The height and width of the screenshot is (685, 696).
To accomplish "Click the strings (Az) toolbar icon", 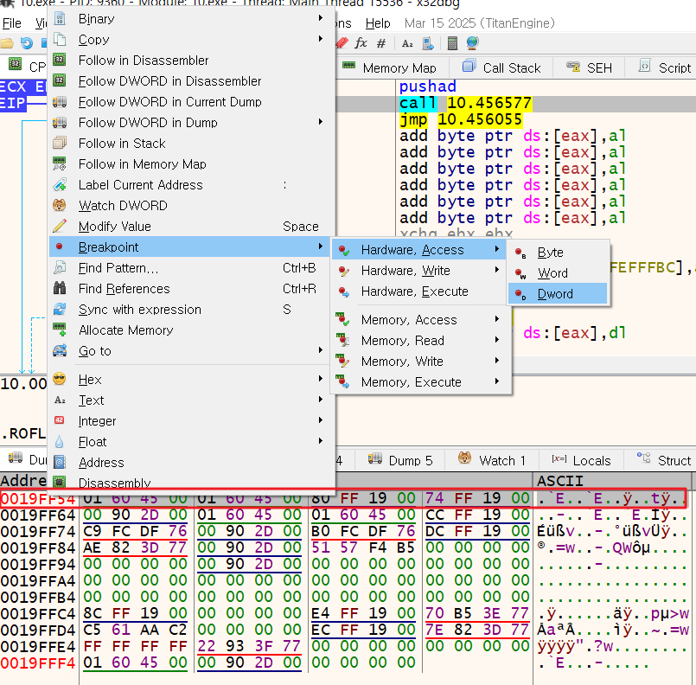I will pyautogui.click(x=407, y=43).
